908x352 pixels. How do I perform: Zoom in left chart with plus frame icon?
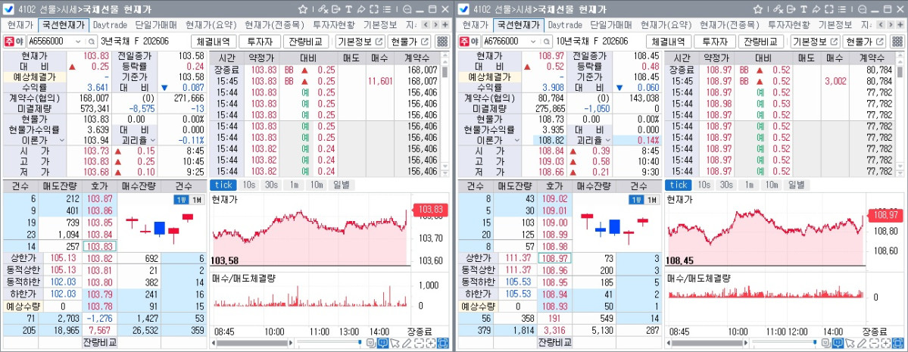[431, 344]
